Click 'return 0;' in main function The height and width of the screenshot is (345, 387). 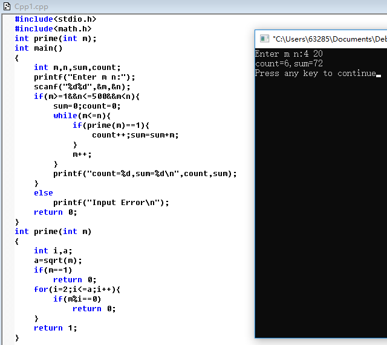(56, 212)
